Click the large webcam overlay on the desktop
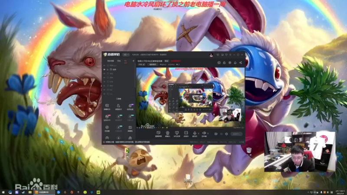The height and width of the screenshot is (195, 347). pyautogui.click(x=300, y=152)
